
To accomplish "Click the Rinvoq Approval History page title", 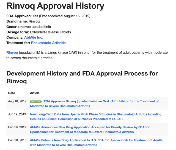I will (55, 6).
